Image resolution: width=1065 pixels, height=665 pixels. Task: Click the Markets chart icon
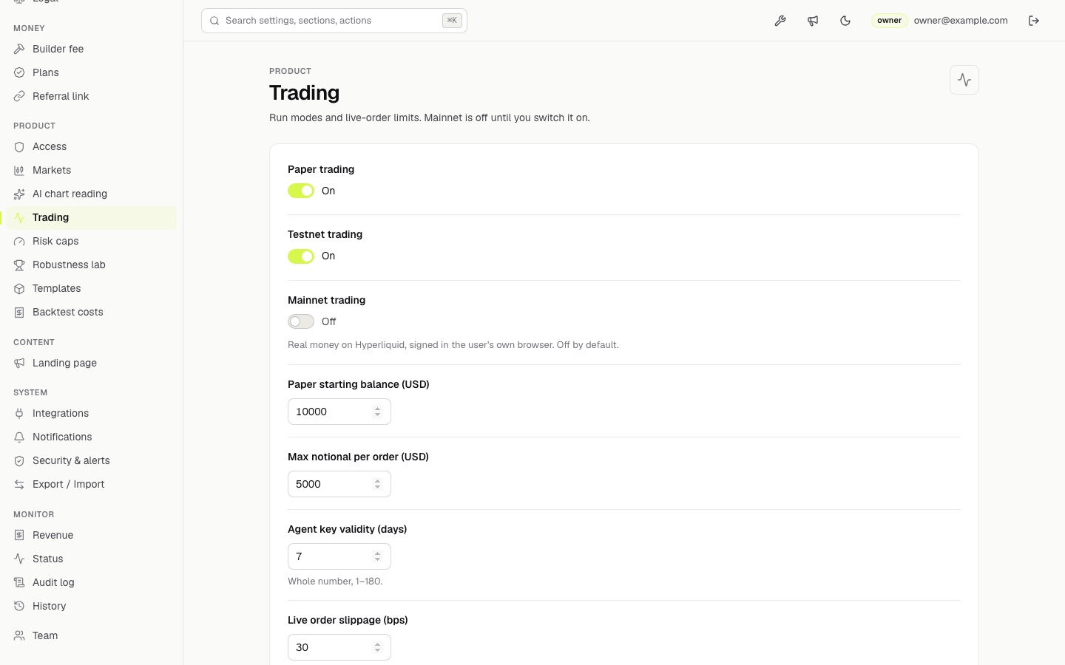(19, 170)
